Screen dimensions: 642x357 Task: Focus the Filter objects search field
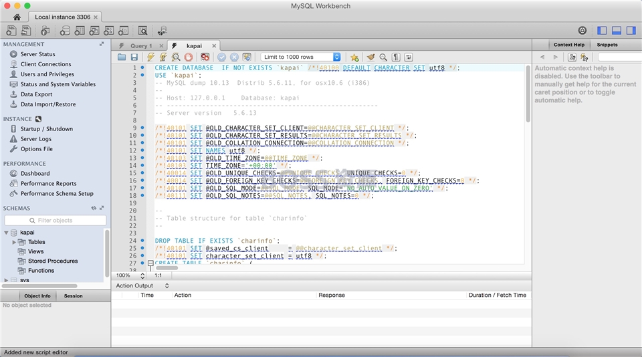[x=56, y=220]
